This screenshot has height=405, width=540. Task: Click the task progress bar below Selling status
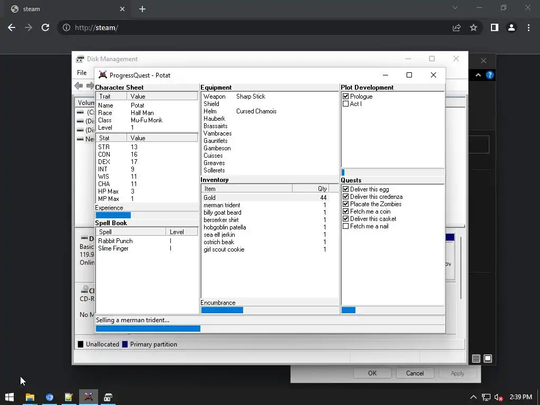[x=270, y=329]
